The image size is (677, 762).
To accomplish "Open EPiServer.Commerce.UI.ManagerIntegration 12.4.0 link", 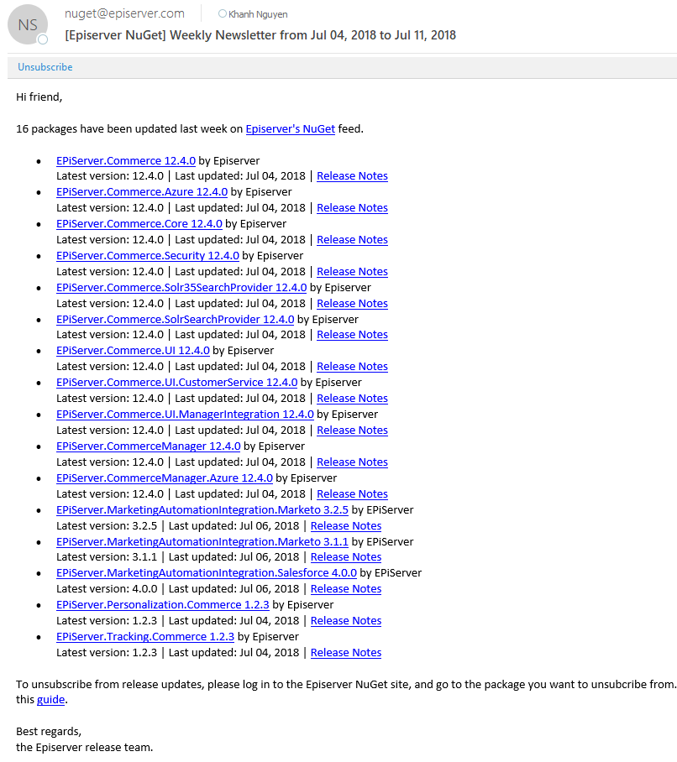I will coord(185,414).
